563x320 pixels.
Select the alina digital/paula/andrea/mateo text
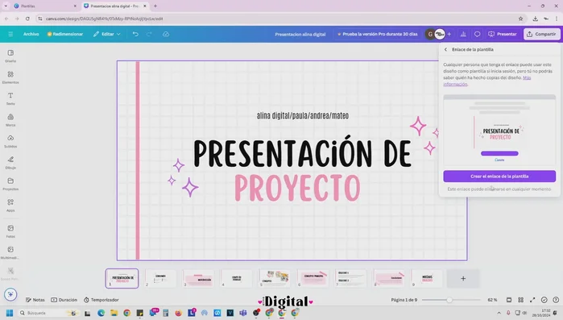click(302, 115)
